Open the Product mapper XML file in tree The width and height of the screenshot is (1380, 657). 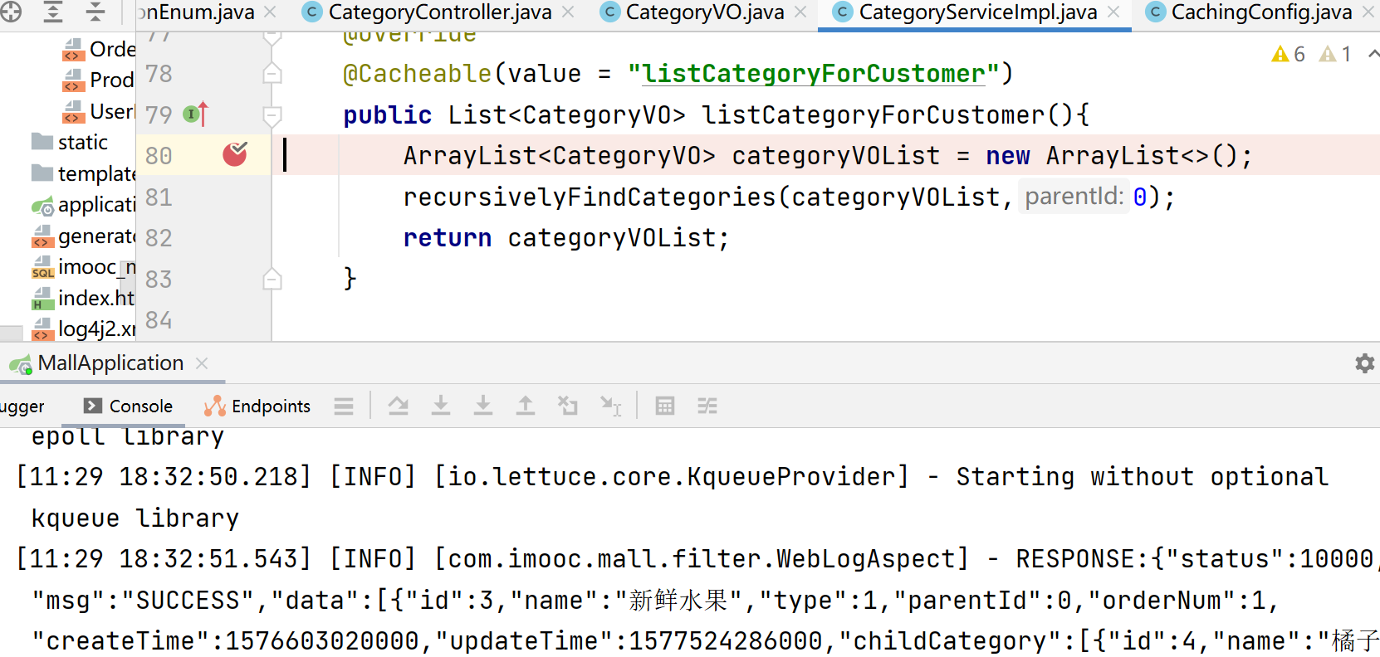[x=99, y=80]
